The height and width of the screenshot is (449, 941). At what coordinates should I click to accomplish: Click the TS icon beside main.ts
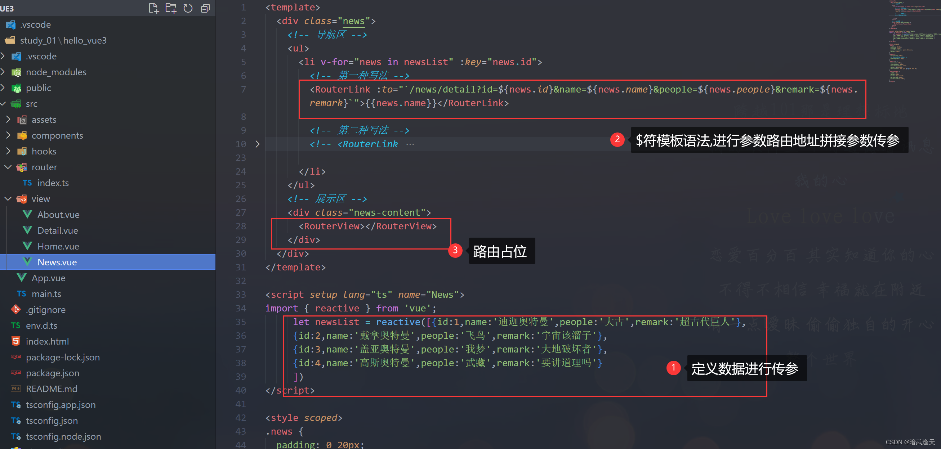[x=21, y=294]
